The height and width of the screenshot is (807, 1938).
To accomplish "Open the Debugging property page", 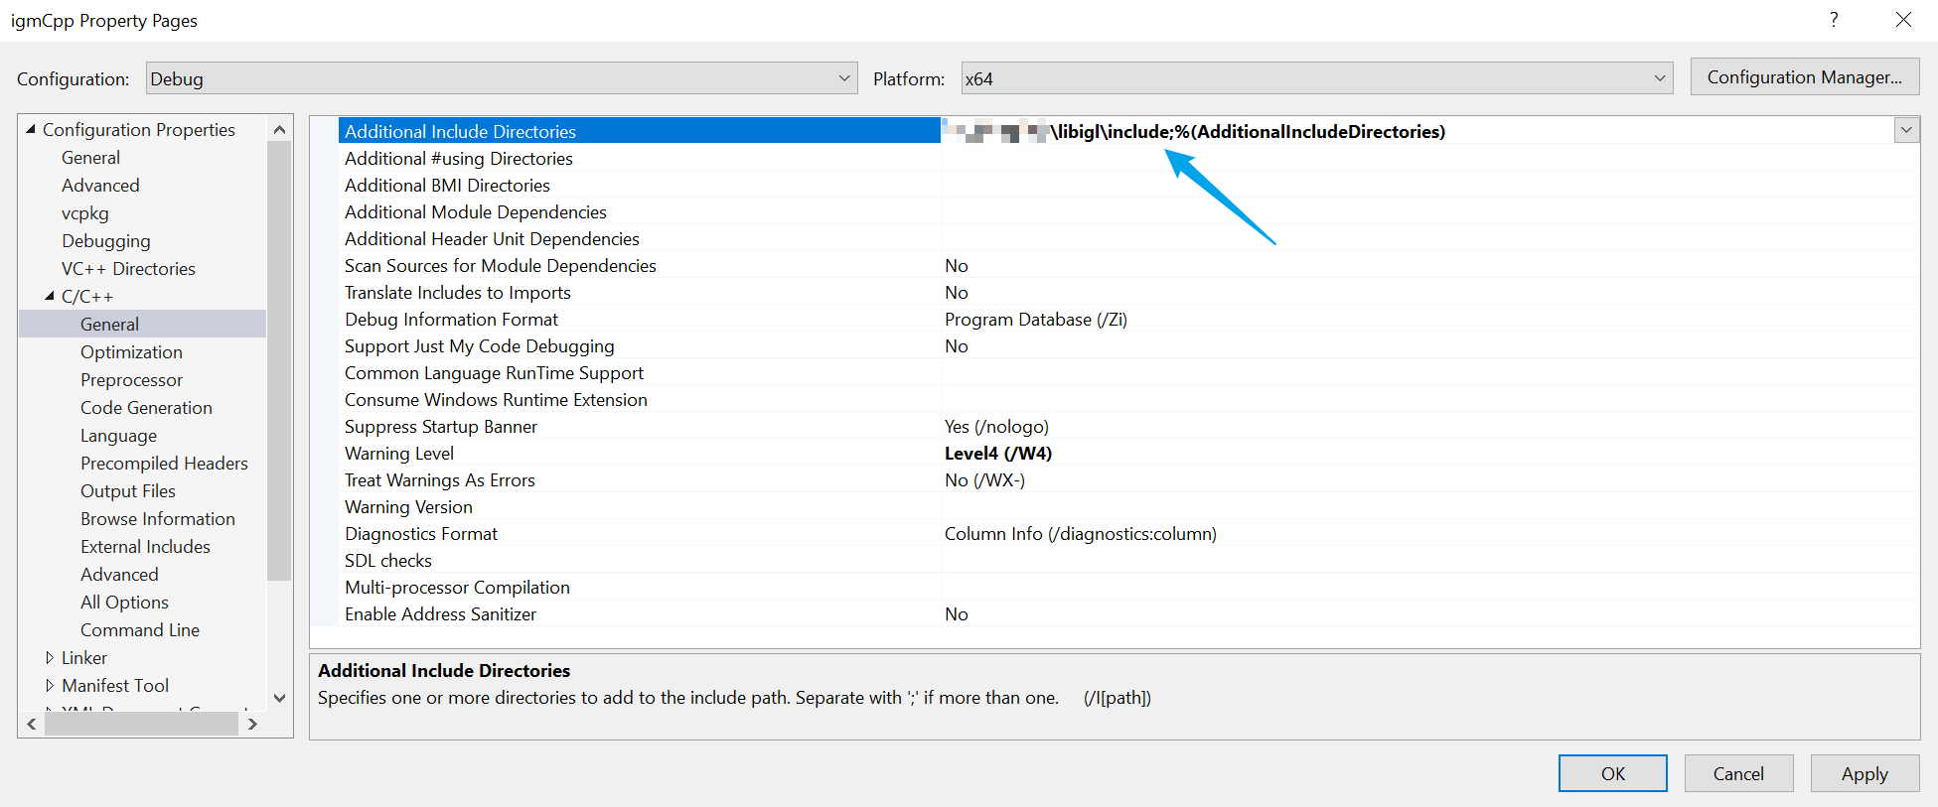I will coord(106,240).
